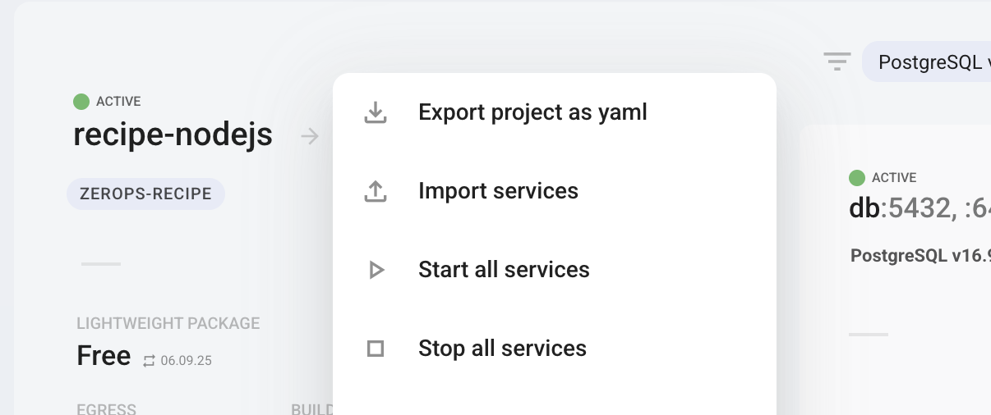Click the play triangle icon in menu
Screen dimensions: 991x415
(376, 270)
